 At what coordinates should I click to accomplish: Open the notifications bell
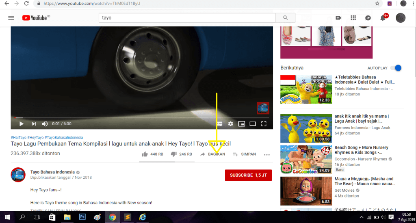383,18
